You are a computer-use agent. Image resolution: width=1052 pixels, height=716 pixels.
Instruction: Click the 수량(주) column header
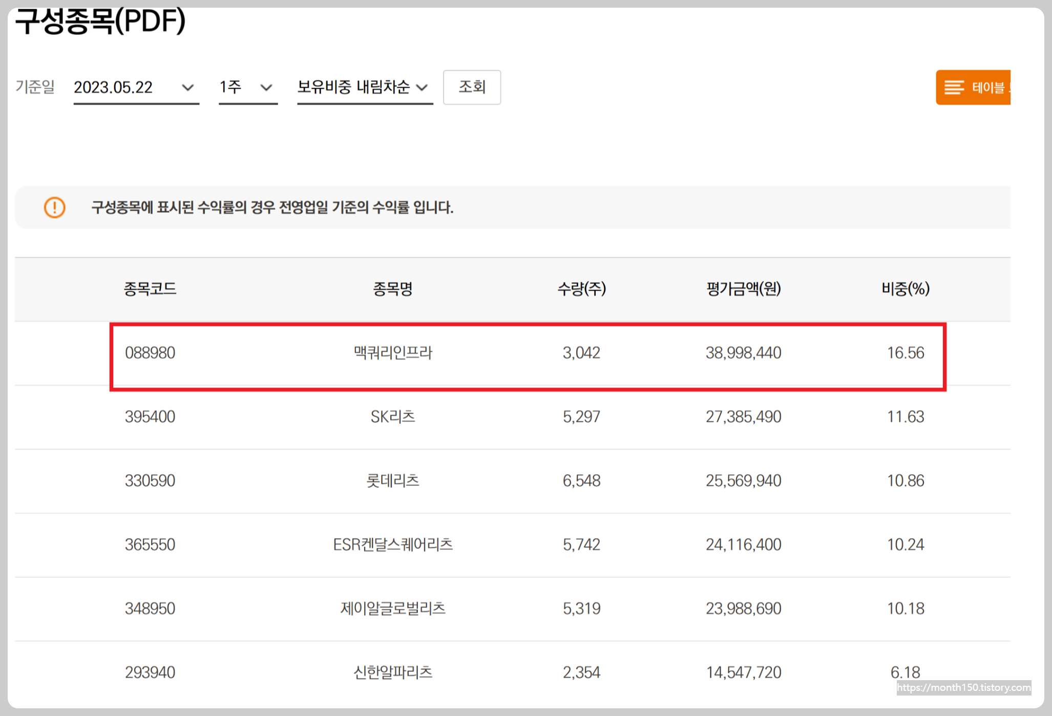coord(581,289)
